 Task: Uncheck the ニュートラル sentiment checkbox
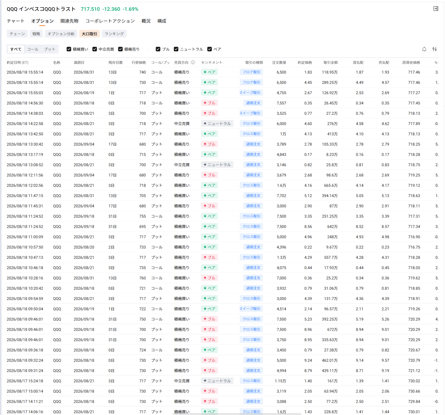176,49
